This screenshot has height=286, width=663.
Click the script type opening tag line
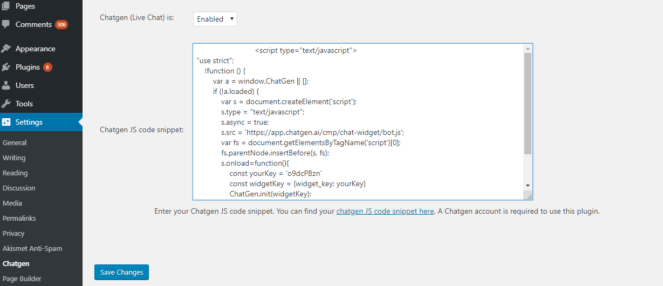click(306, 50)
